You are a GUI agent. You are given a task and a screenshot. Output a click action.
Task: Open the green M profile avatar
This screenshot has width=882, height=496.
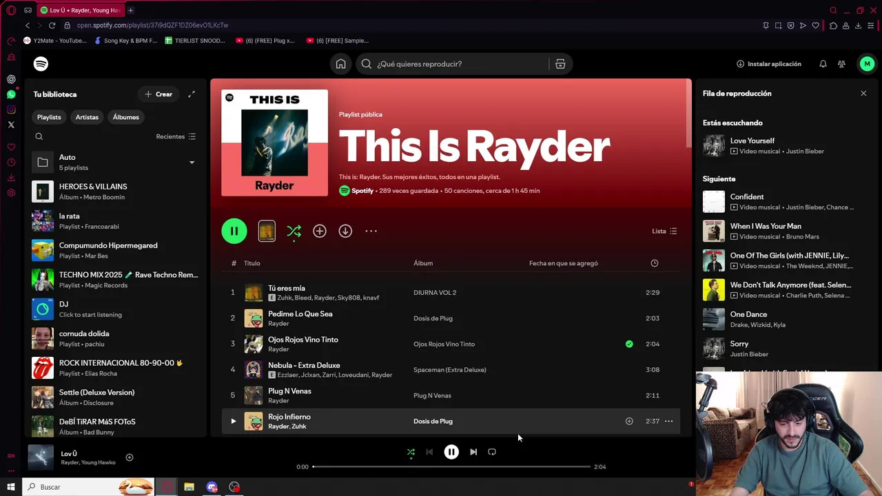[x=867, y=64]
